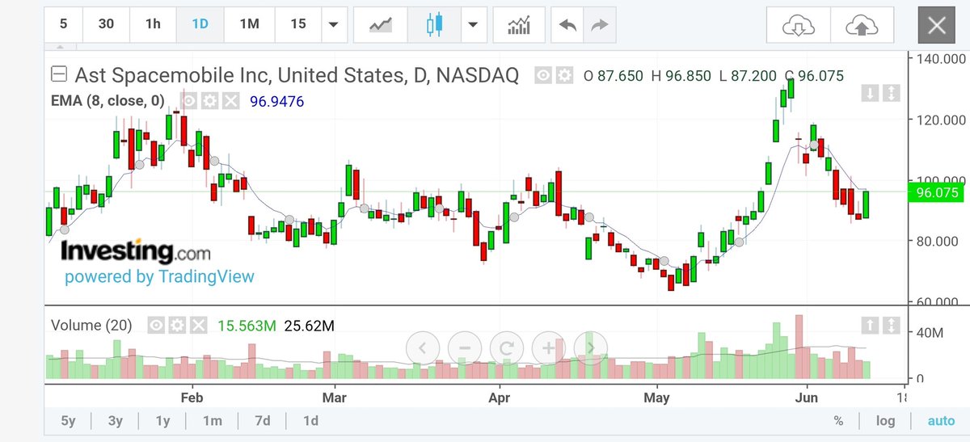Viewport: 970px width, 442px height.
Task: Move Volume pane up
Action: [x=870, y=324]
